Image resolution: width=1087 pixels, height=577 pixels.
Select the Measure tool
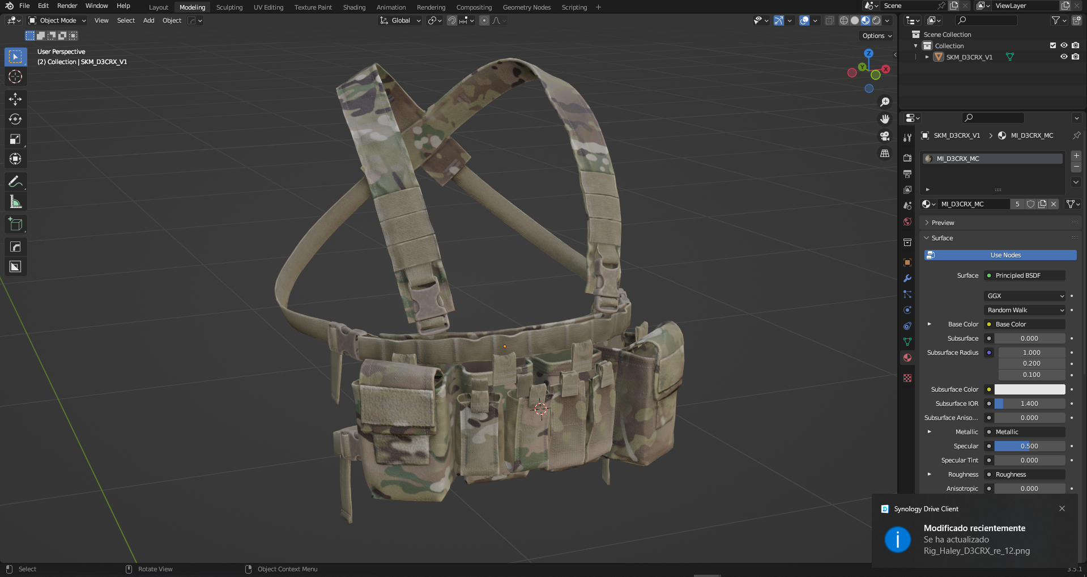click(x=15, y=202)
